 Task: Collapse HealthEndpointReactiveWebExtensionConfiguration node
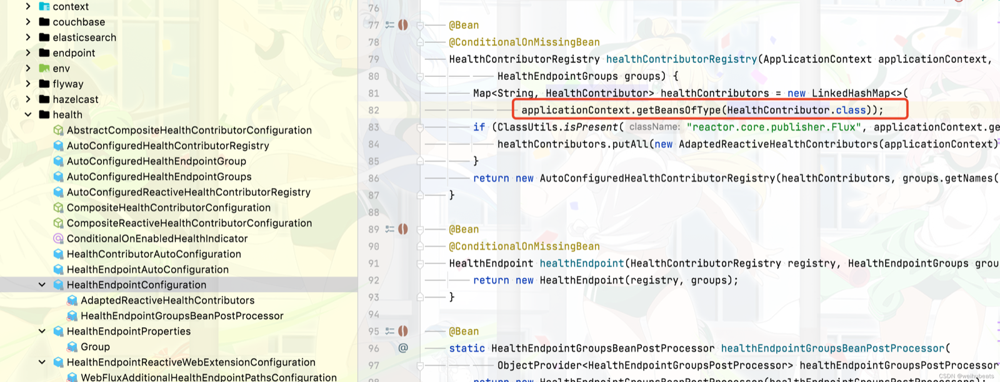[42, 362]
